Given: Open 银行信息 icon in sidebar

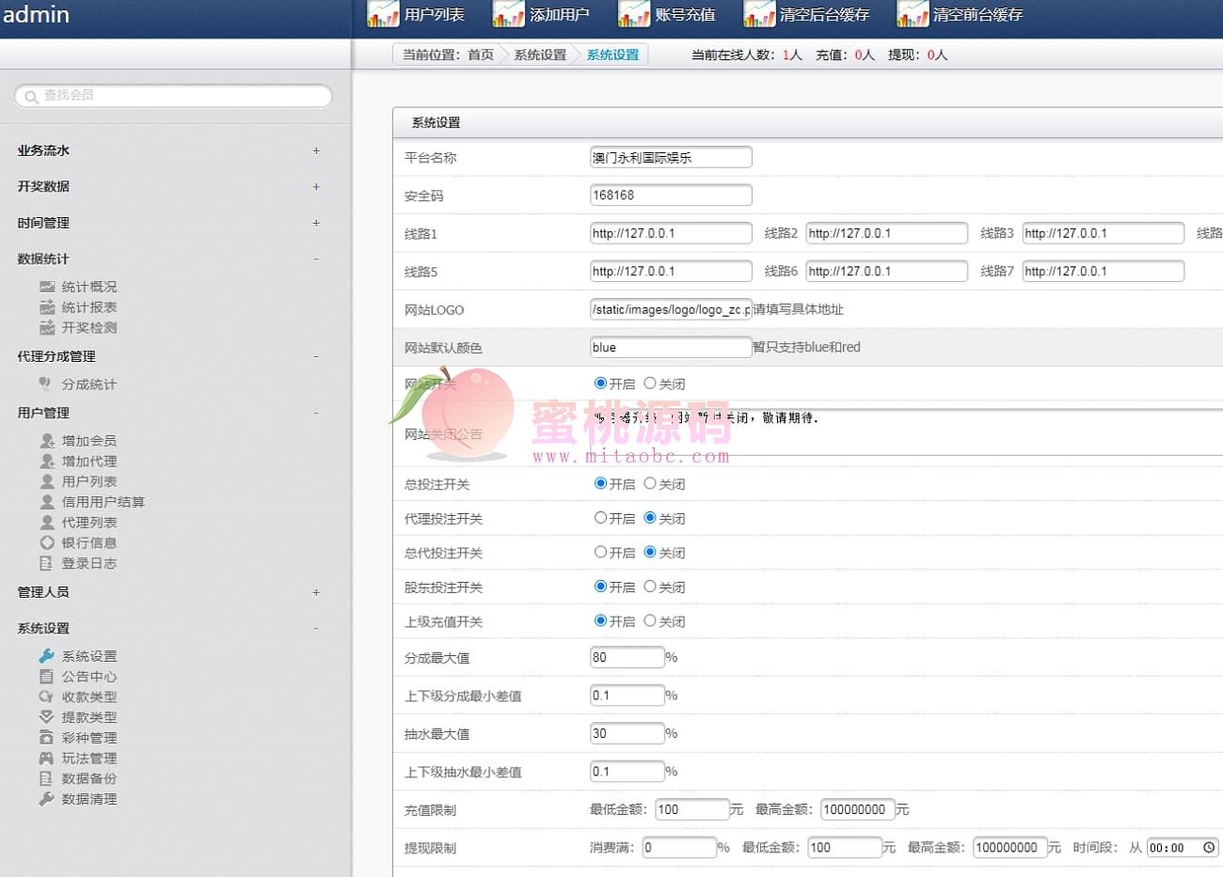Looking at the screenshot, I should (x=47, y=543).
